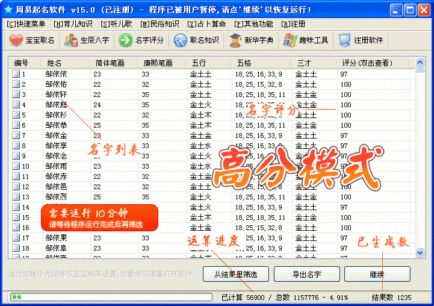Click the 宝宝取名 heart icon
Viewport: 434px width, 306px height.
16,40
